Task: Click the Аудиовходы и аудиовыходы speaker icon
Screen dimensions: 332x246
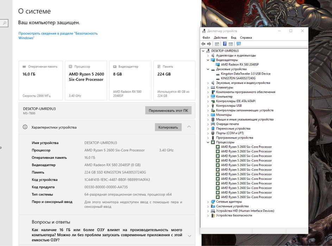Action: click(x=213, y=56)
